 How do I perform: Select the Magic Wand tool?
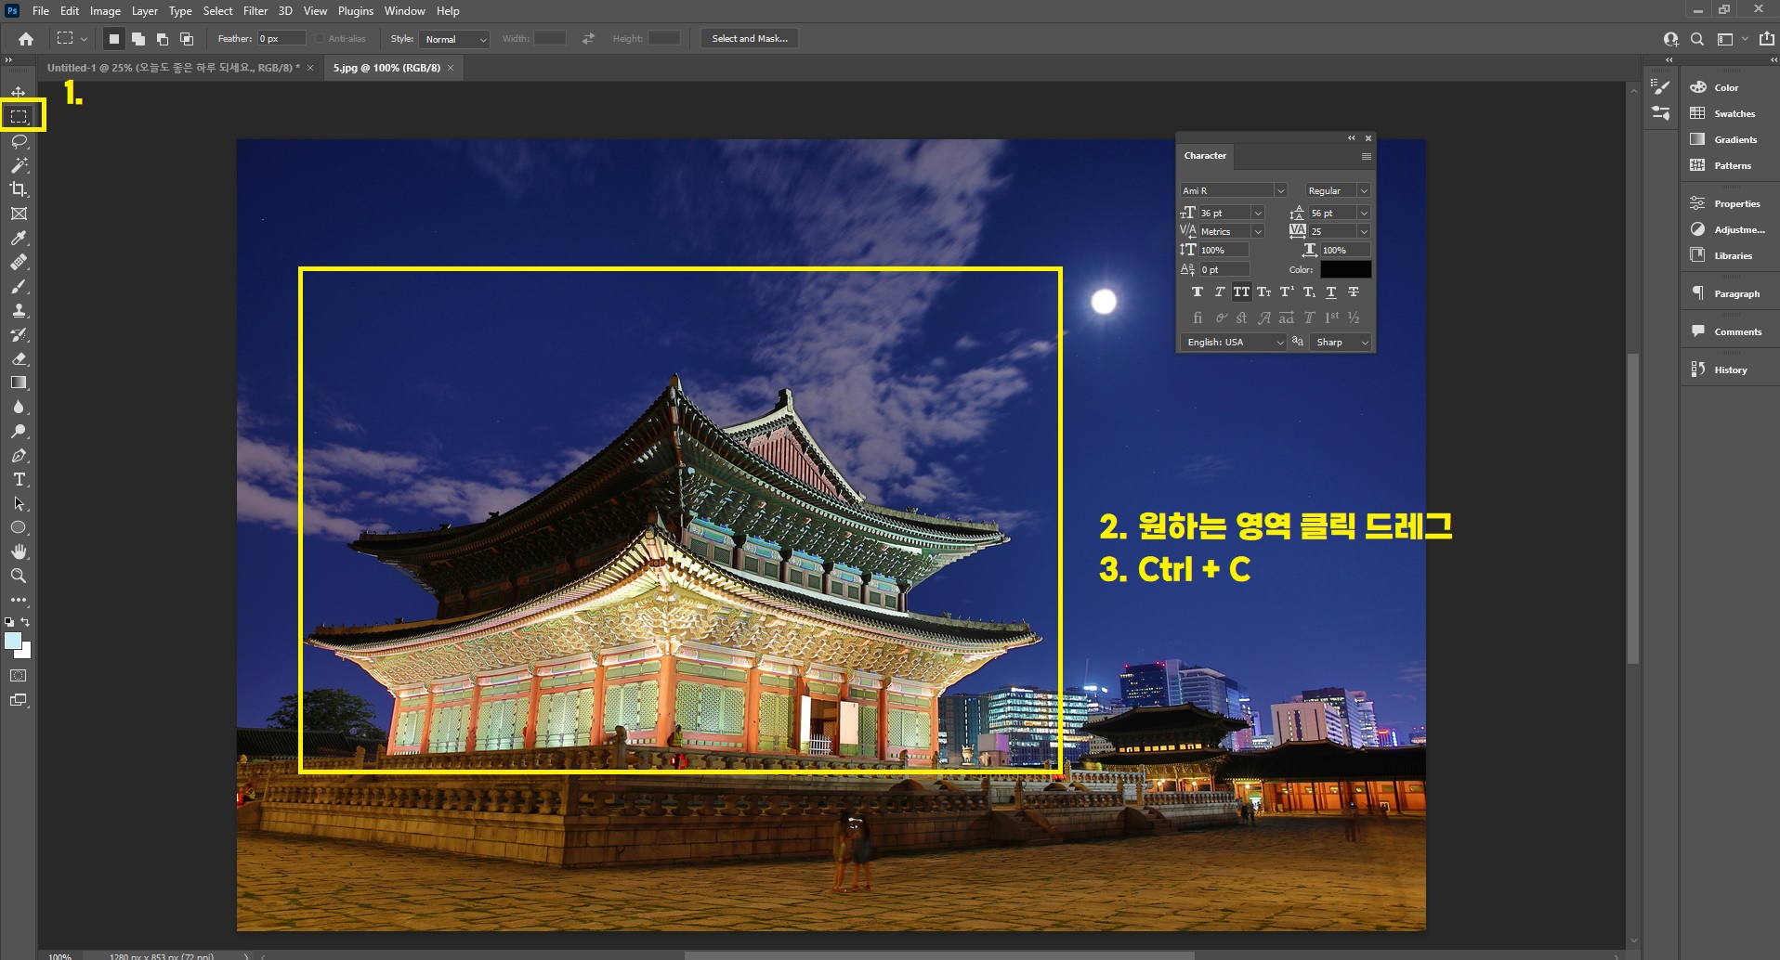19,165
